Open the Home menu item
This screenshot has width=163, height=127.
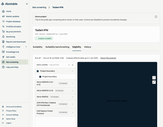coord(15,11)
